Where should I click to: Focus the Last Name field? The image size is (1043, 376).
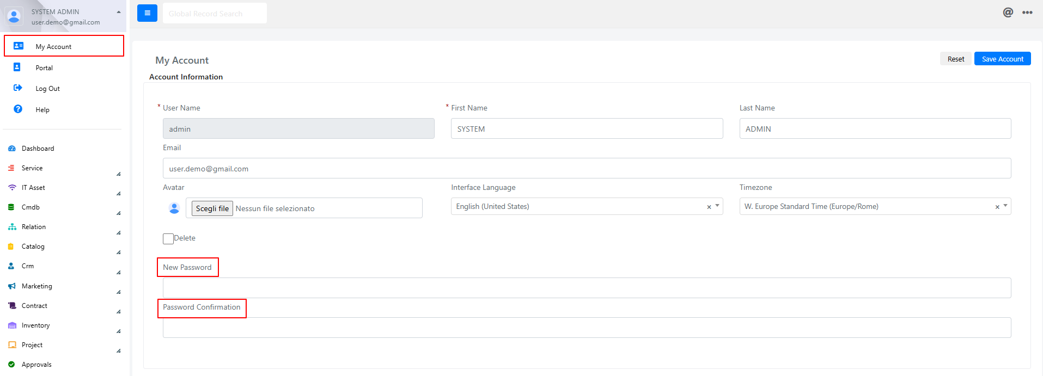tap(875, 128)
